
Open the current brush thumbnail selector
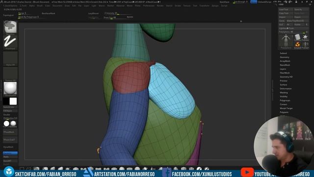point(10,27)
